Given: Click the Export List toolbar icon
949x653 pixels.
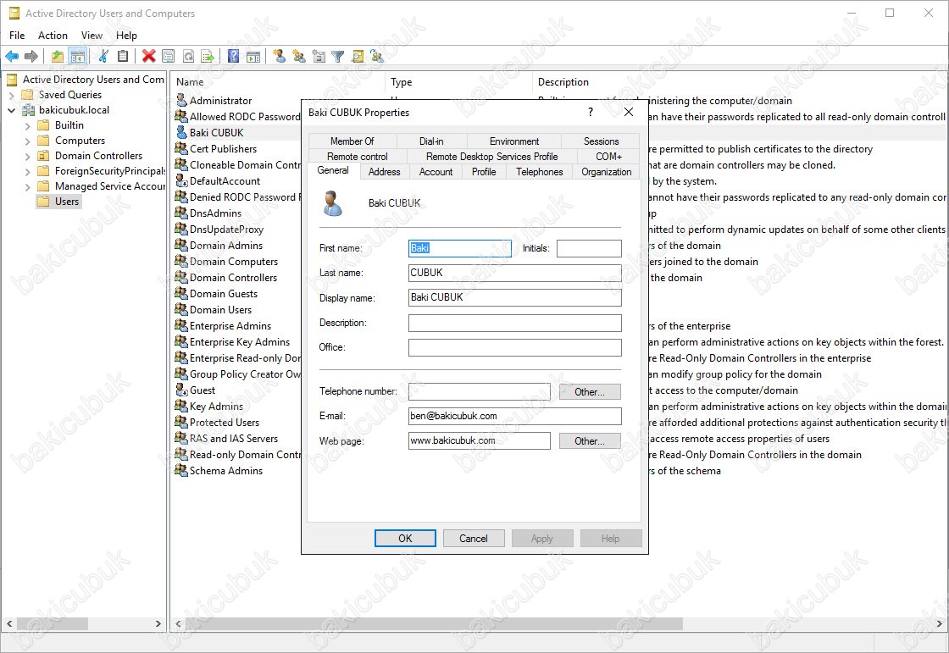Looking at the screenshot, I should coord(208,56).
